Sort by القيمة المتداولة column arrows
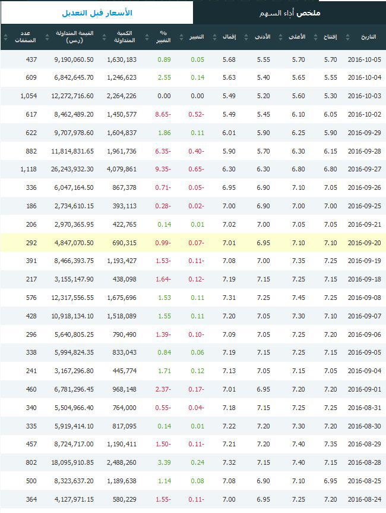This screenshot has width=386, height=513. pos(47,37)
